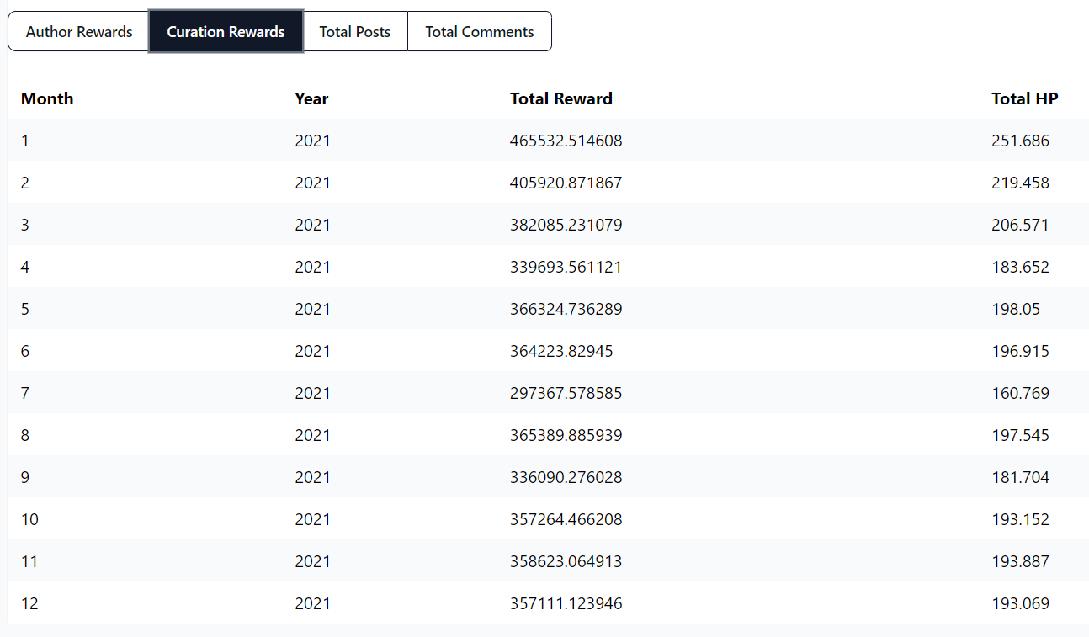Click month number 6 cell

[x=25, y=351]
